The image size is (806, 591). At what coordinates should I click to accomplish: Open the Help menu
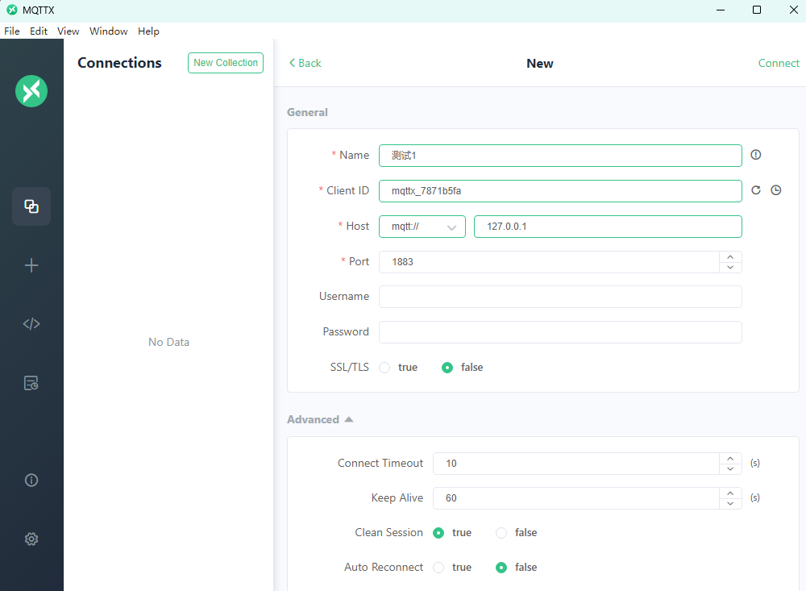coord(148,31)
